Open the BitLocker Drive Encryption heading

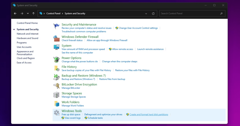pyautogui.click(x=79, y=84)
